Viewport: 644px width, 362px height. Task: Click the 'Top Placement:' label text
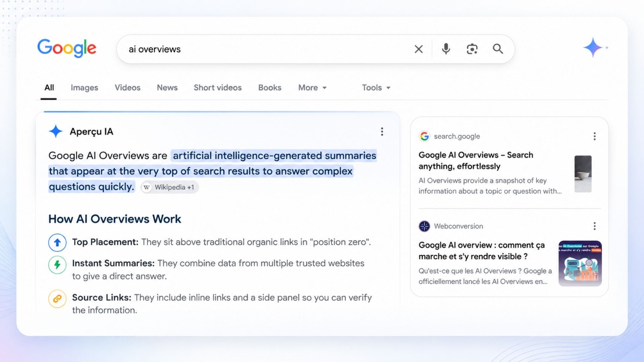click(105, 242)
